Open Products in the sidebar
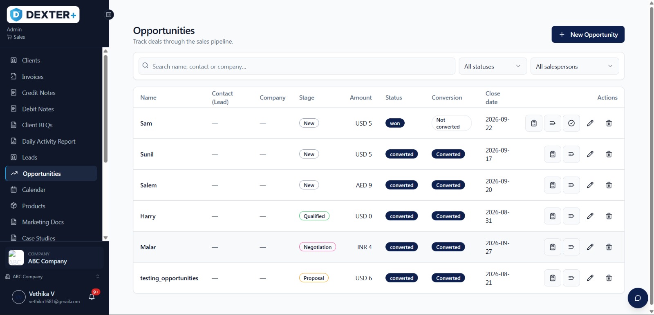654x315 pixels. coord(51,206)
